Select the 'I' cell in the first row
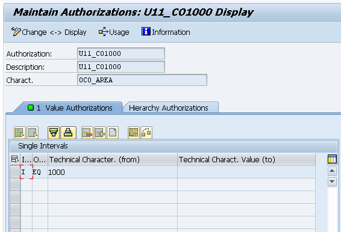This screenshot has width=341, height=232. coord(27,172)
